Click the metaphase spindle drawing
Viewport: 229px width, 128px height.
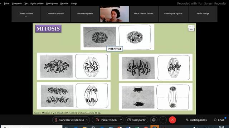pyautogui.click(x=174, y=68)
